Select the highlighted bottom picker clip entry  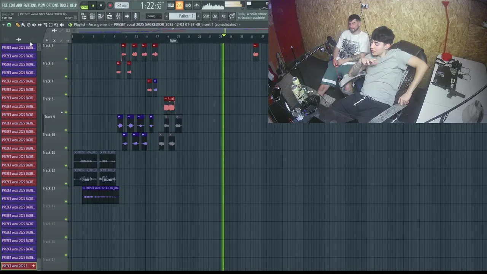pyautogui.click(x=19, y=266)
